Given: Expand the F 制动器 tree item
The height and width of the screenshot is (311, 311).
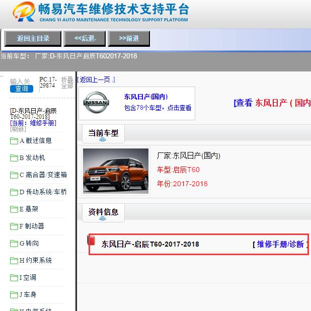Looking at the screenshot, I should (32, 226).
